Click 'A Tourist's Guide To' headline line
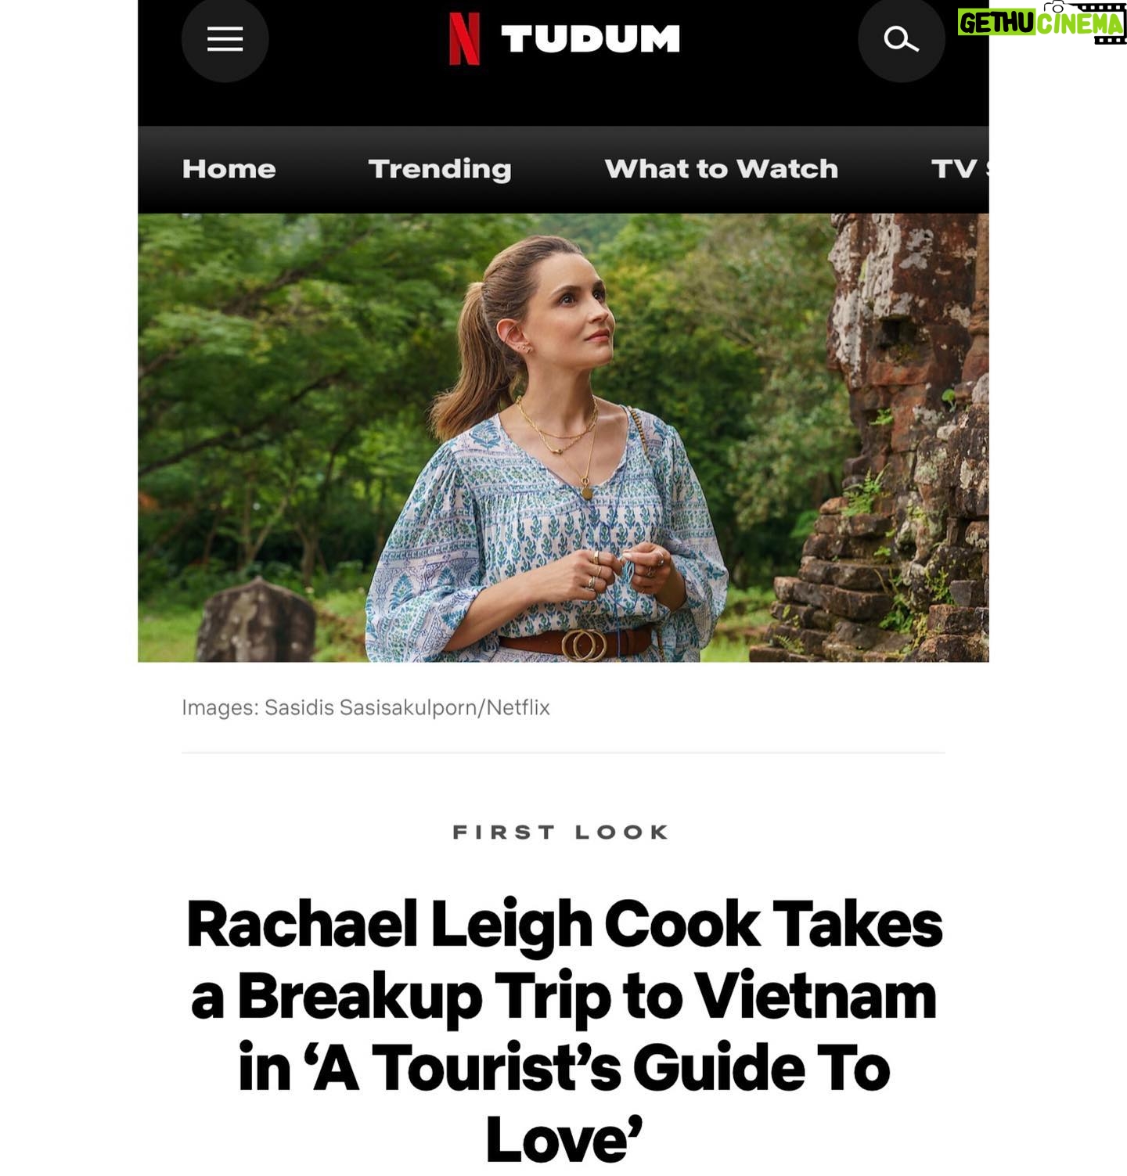Image resolution: width=1127 pixels, height=1176 pixels. pyautogui.click(x=563, y=1068)
